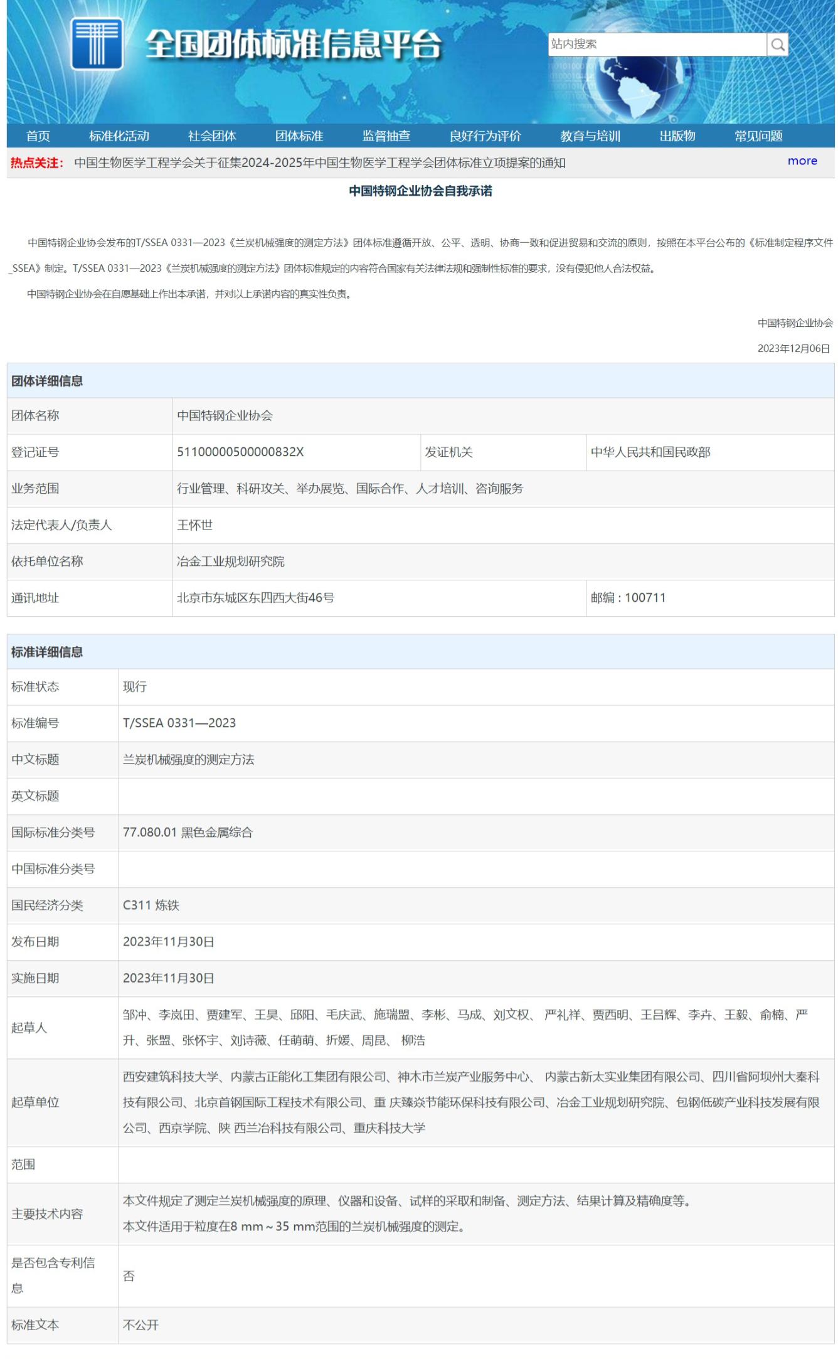Viewport: 838px width, 1359px height.
Task: Click the 全国团体标准信息平台 site title
Action: point(294,44)
